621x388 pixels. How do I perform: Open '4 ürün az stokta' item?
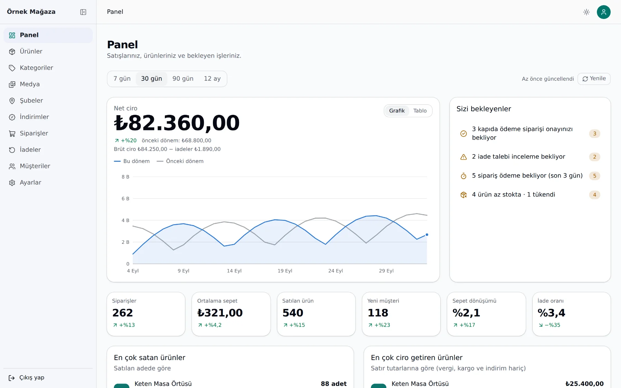click(x=530, y=195)
